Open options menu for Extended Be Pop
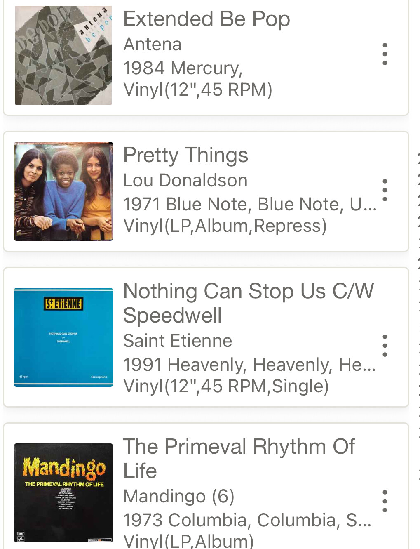 tap(385, 54)
